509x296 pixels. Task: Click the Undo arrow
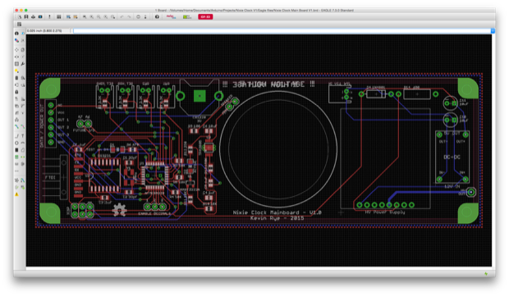(122, 17)
